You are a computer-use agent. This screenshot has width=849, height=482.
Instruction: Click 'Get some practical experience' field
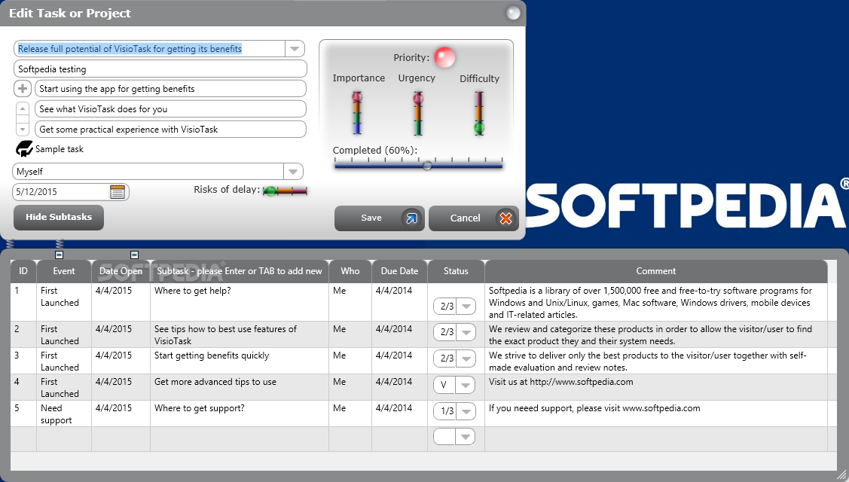click(x=170, y=130)
